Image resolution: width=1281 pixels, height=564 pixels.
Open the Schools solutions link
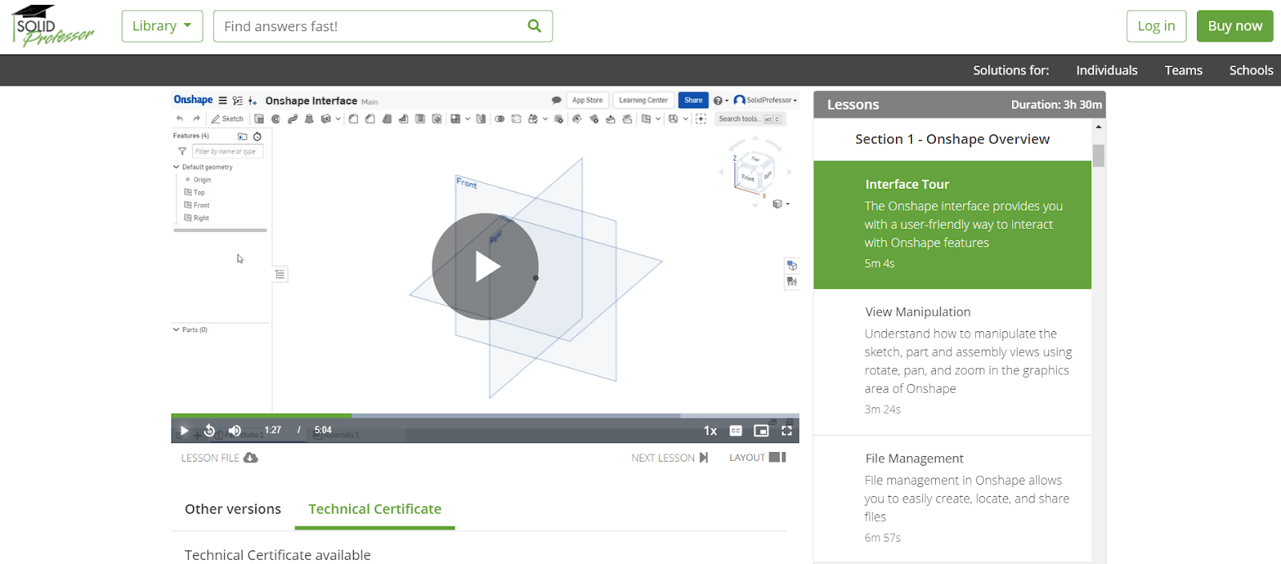pos(1251,70)
